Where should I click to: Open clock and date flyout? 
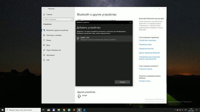coord(191,110)
